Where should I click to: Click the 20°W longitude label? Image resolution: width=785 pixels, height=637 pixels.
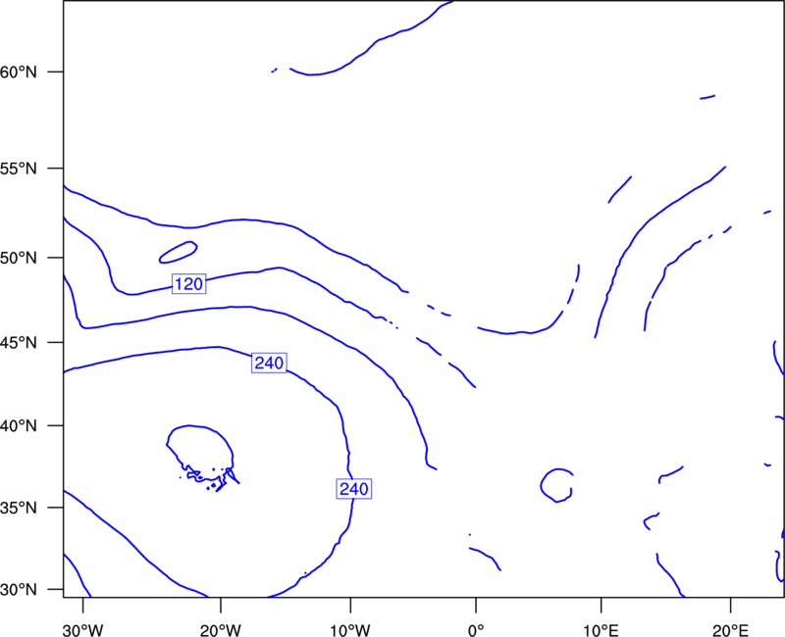[221, 630]
